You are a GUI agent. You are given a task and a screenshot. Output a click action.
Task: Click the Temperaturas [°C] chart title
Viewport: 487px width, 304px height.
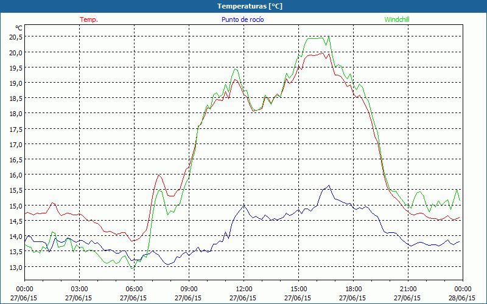[x=250, y=6]
